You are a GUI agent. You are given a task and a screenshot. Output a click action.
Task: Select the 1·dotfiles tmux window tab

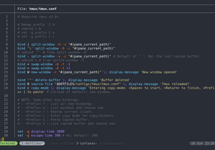[x=32, y=143]
